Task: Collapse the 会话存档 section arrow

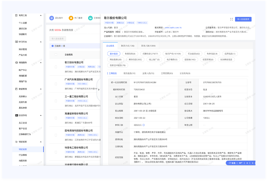Action: [x=41, y=115]
